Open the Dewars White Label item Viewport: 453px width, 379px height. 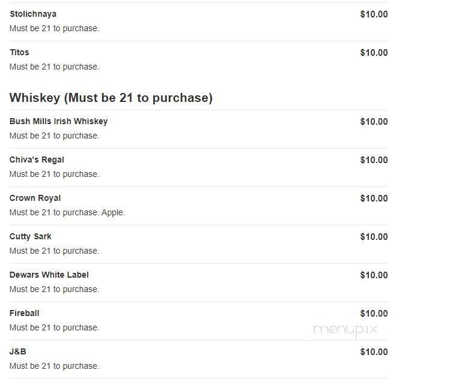tap(49, 275)
